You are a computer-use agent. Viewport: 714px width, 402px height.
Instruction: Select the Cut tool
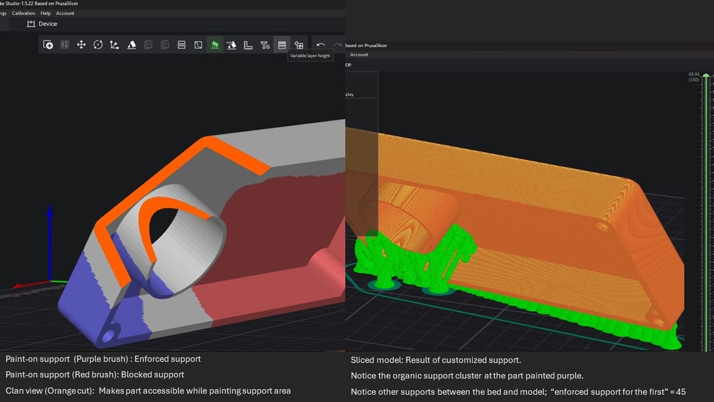click(x=181, y=45)
